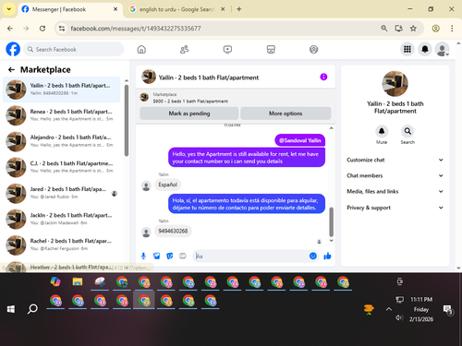Image resolution: width=462 pixels, height=346 pixels.
Task: Click the Español message bubble
Action: pos(168,185)
